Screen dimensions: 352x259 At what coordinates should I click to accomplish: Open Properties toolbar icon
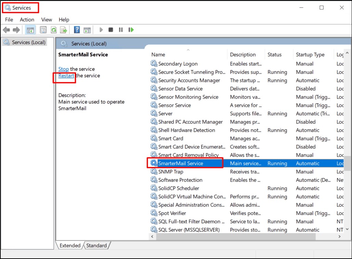point(43,30)
